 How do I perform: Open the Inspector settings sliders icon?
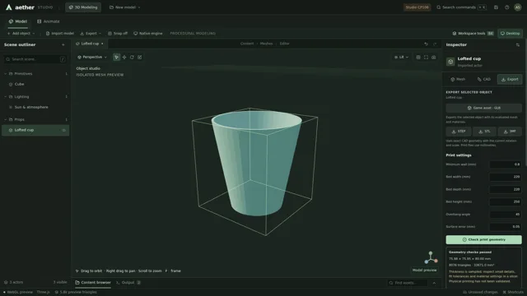pos(518,44)
